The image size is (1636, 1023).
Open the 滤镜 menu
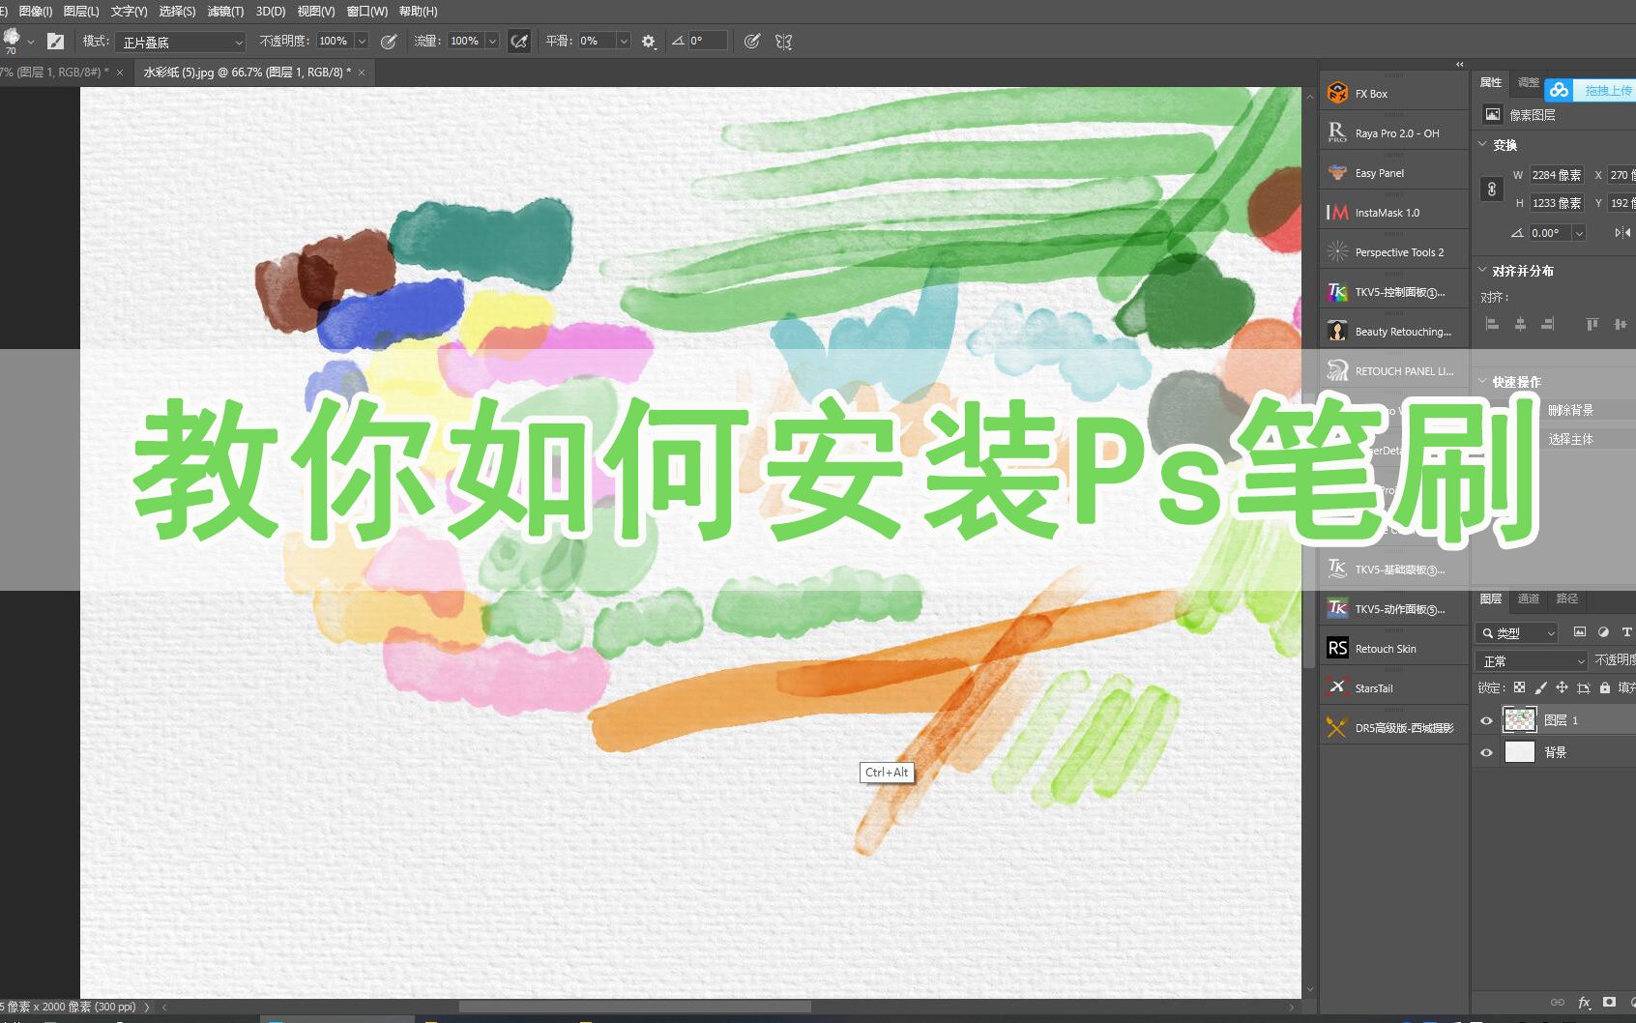[224, 11]
